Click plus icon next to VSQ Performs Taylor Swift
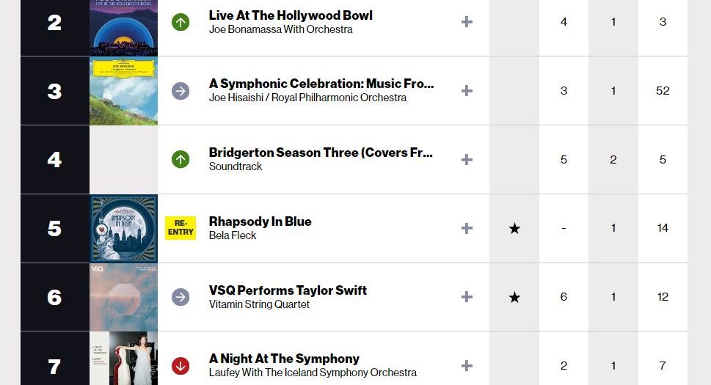Screen dimensions: 711x385 [467, 297]
